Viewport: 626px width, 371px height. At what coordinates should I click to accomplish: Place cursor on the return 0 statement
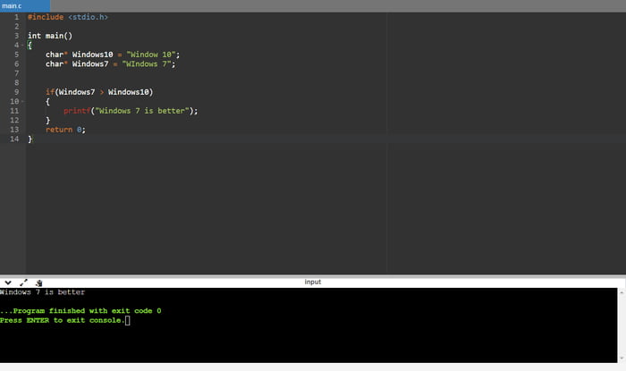point(65,130)
